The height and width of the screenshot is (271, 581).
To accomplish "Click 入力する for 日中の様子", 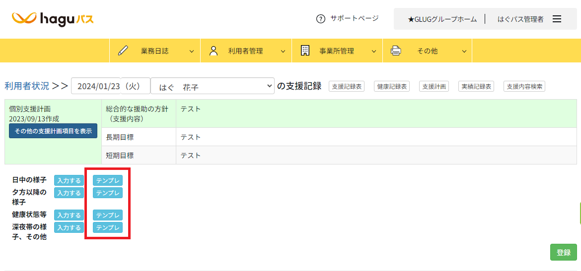I will (x=69, y=180).
